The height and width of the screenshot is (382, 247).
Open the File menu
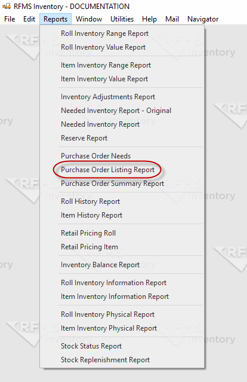pyautogui.click(x=10, y=19)
